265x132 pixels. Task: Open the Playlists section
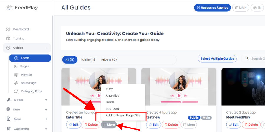point(23,75)
